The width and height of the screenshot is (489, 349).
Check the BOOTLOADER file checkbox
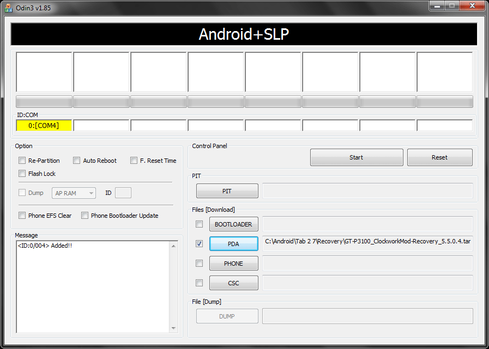coord(199,224)
